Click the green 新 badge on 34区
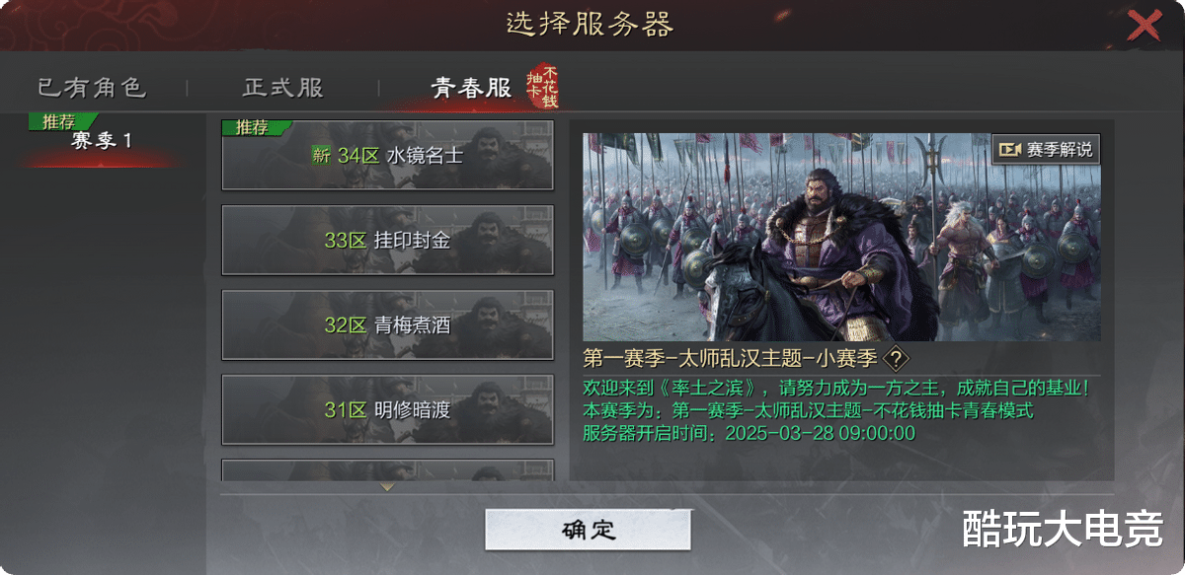This screenshot has width=1185, height=575. tap(321, 156)
